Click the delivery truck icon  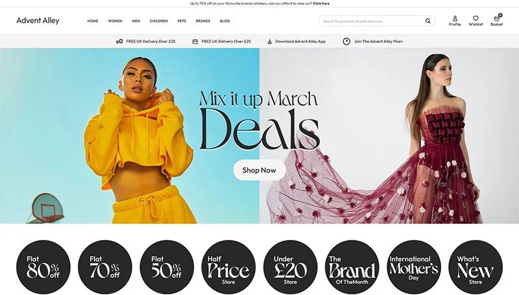pos(119,41)
